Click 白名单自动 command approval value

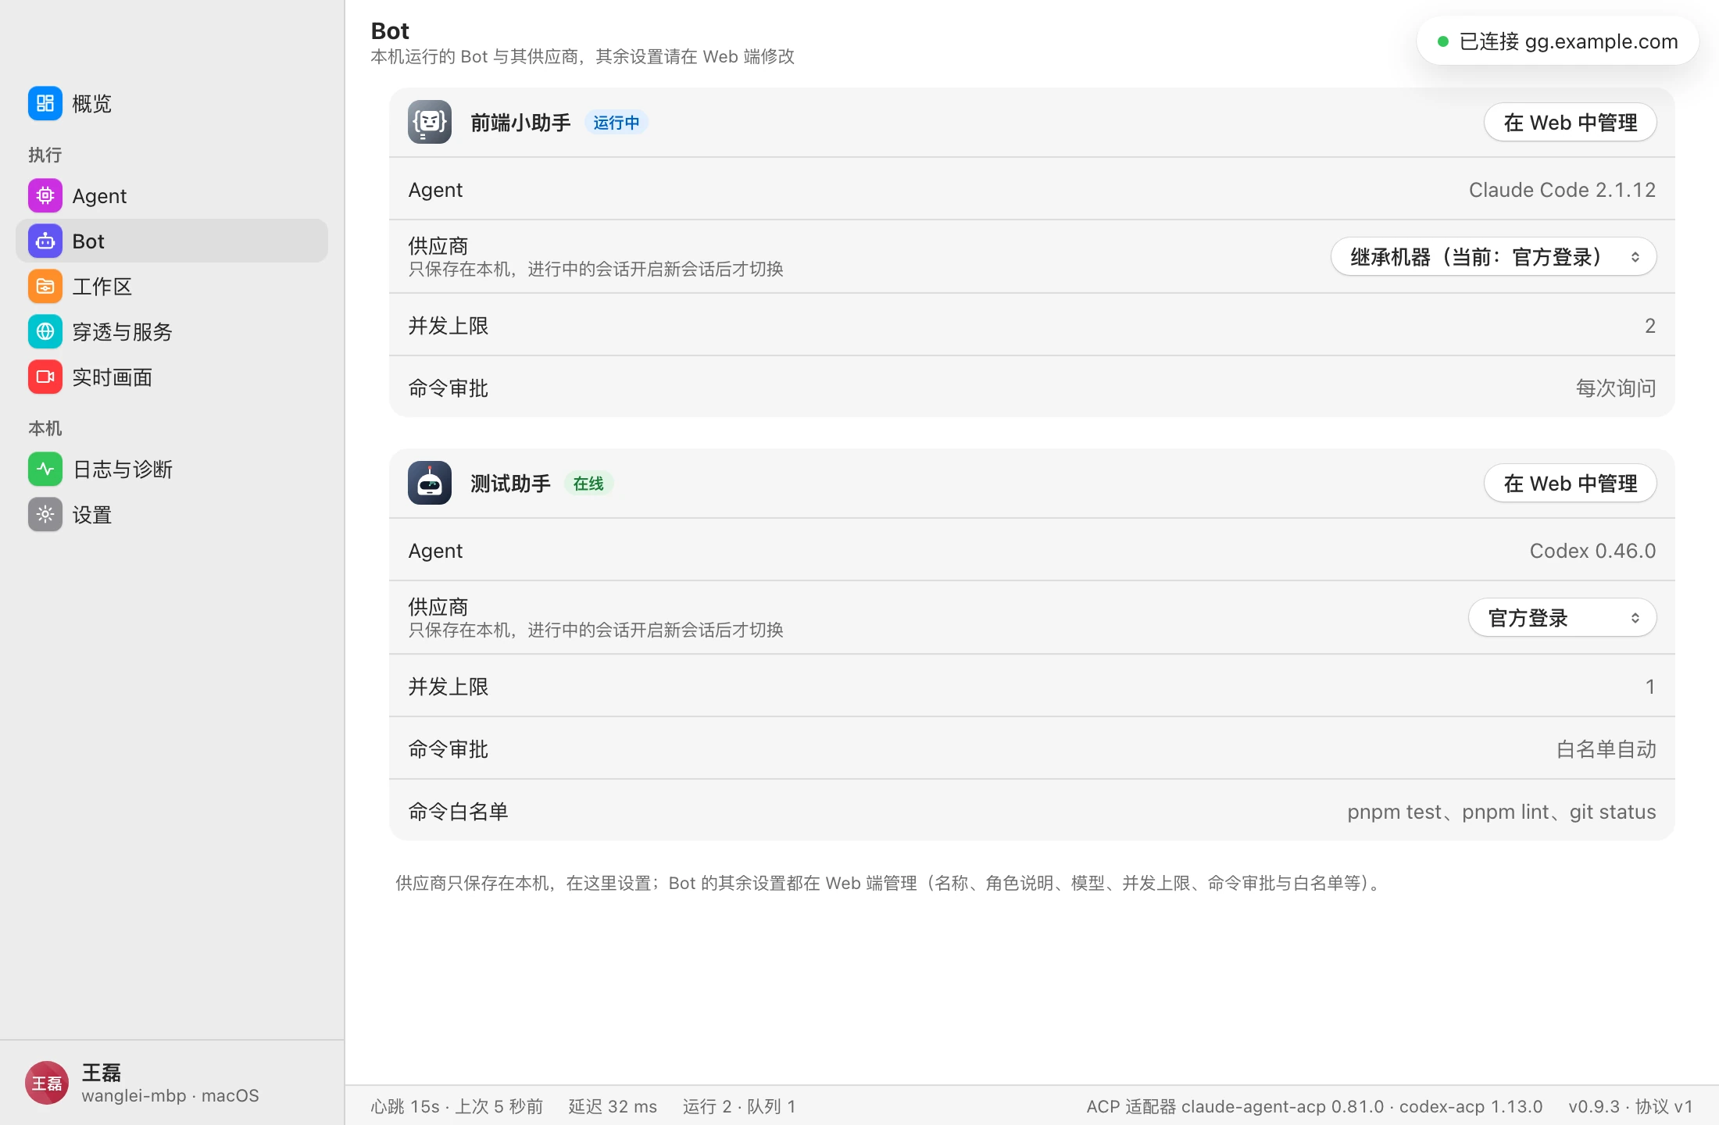(1606, 749)
